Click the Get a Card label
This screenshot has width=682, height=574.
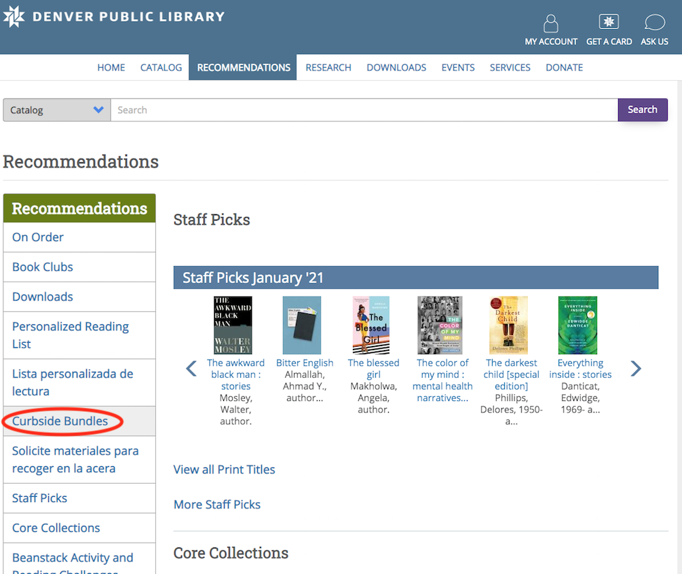click(609, 42)
